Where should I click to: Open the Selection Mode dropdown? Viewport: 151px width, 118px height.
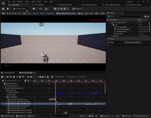21,9
